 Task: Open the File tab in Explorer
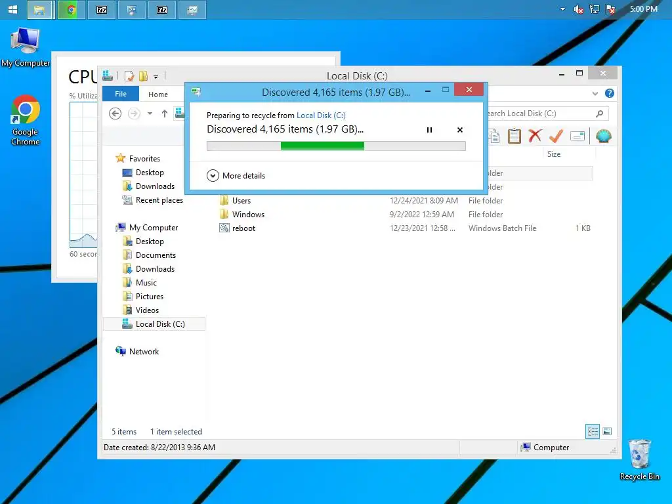(121, 94)
